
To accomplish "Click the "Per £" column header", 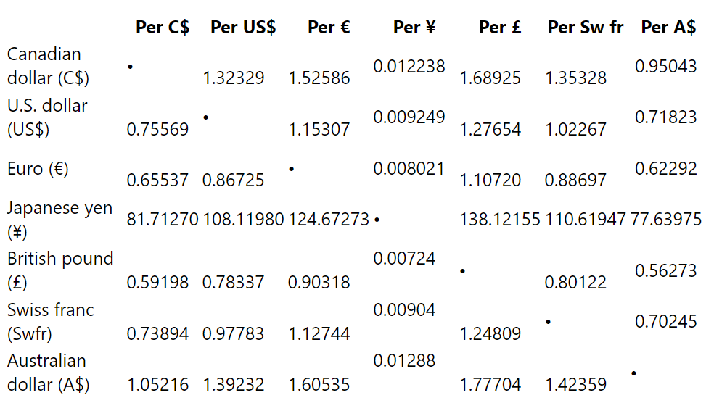I will (x=500, y=28).
